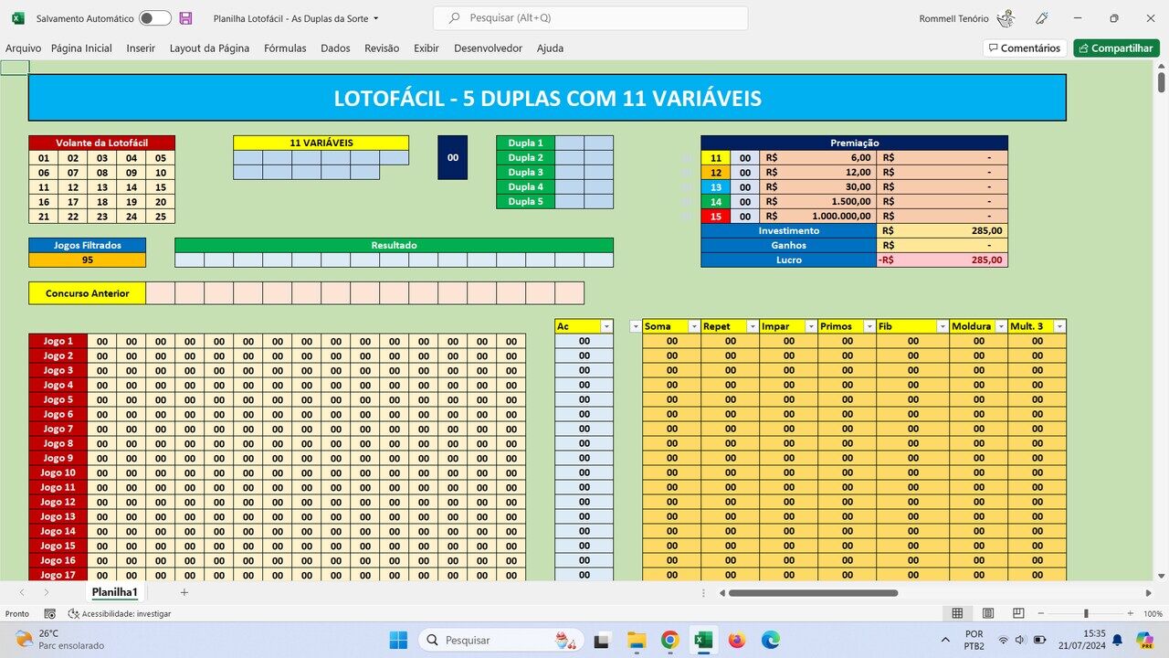1169x658 pixels.
Task: Switch to Normal view icon
Action: tap(957, 613)
